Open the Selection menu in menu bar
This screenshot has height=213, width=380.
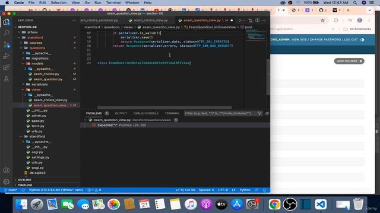point(58,2)
